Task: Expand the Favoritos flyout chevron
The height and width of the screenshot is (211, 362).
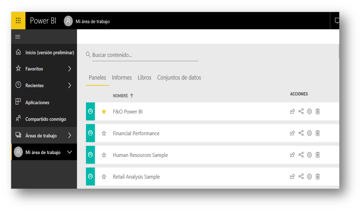Action: coord(69,69)
